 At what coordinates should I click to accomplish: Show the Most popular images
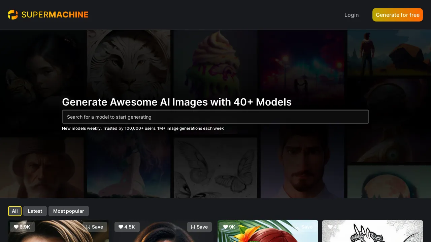pos(69,211)
